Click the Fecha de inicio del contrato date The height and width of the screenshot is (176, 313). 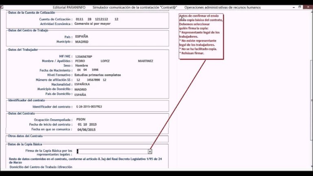(87, 124)
